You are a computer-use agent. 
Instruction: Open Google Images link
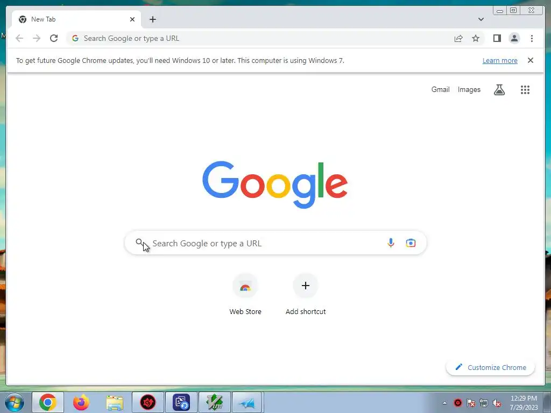click(469, 90)
